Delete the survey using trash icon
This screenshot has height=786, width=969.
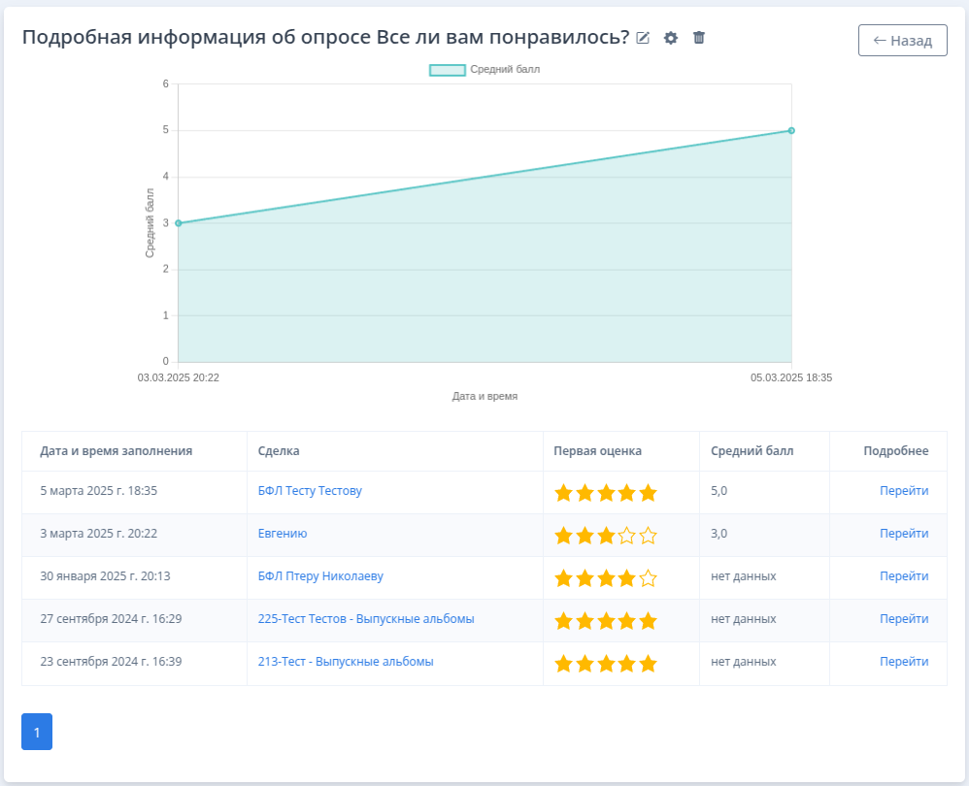pos(699,38)
